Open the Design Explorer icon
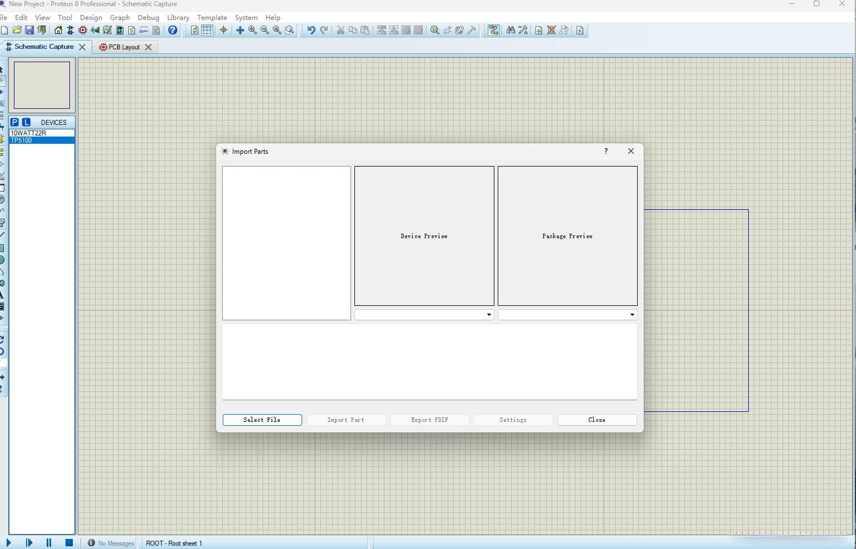Viewport: 856px width, 549px height. pos(119,31)
